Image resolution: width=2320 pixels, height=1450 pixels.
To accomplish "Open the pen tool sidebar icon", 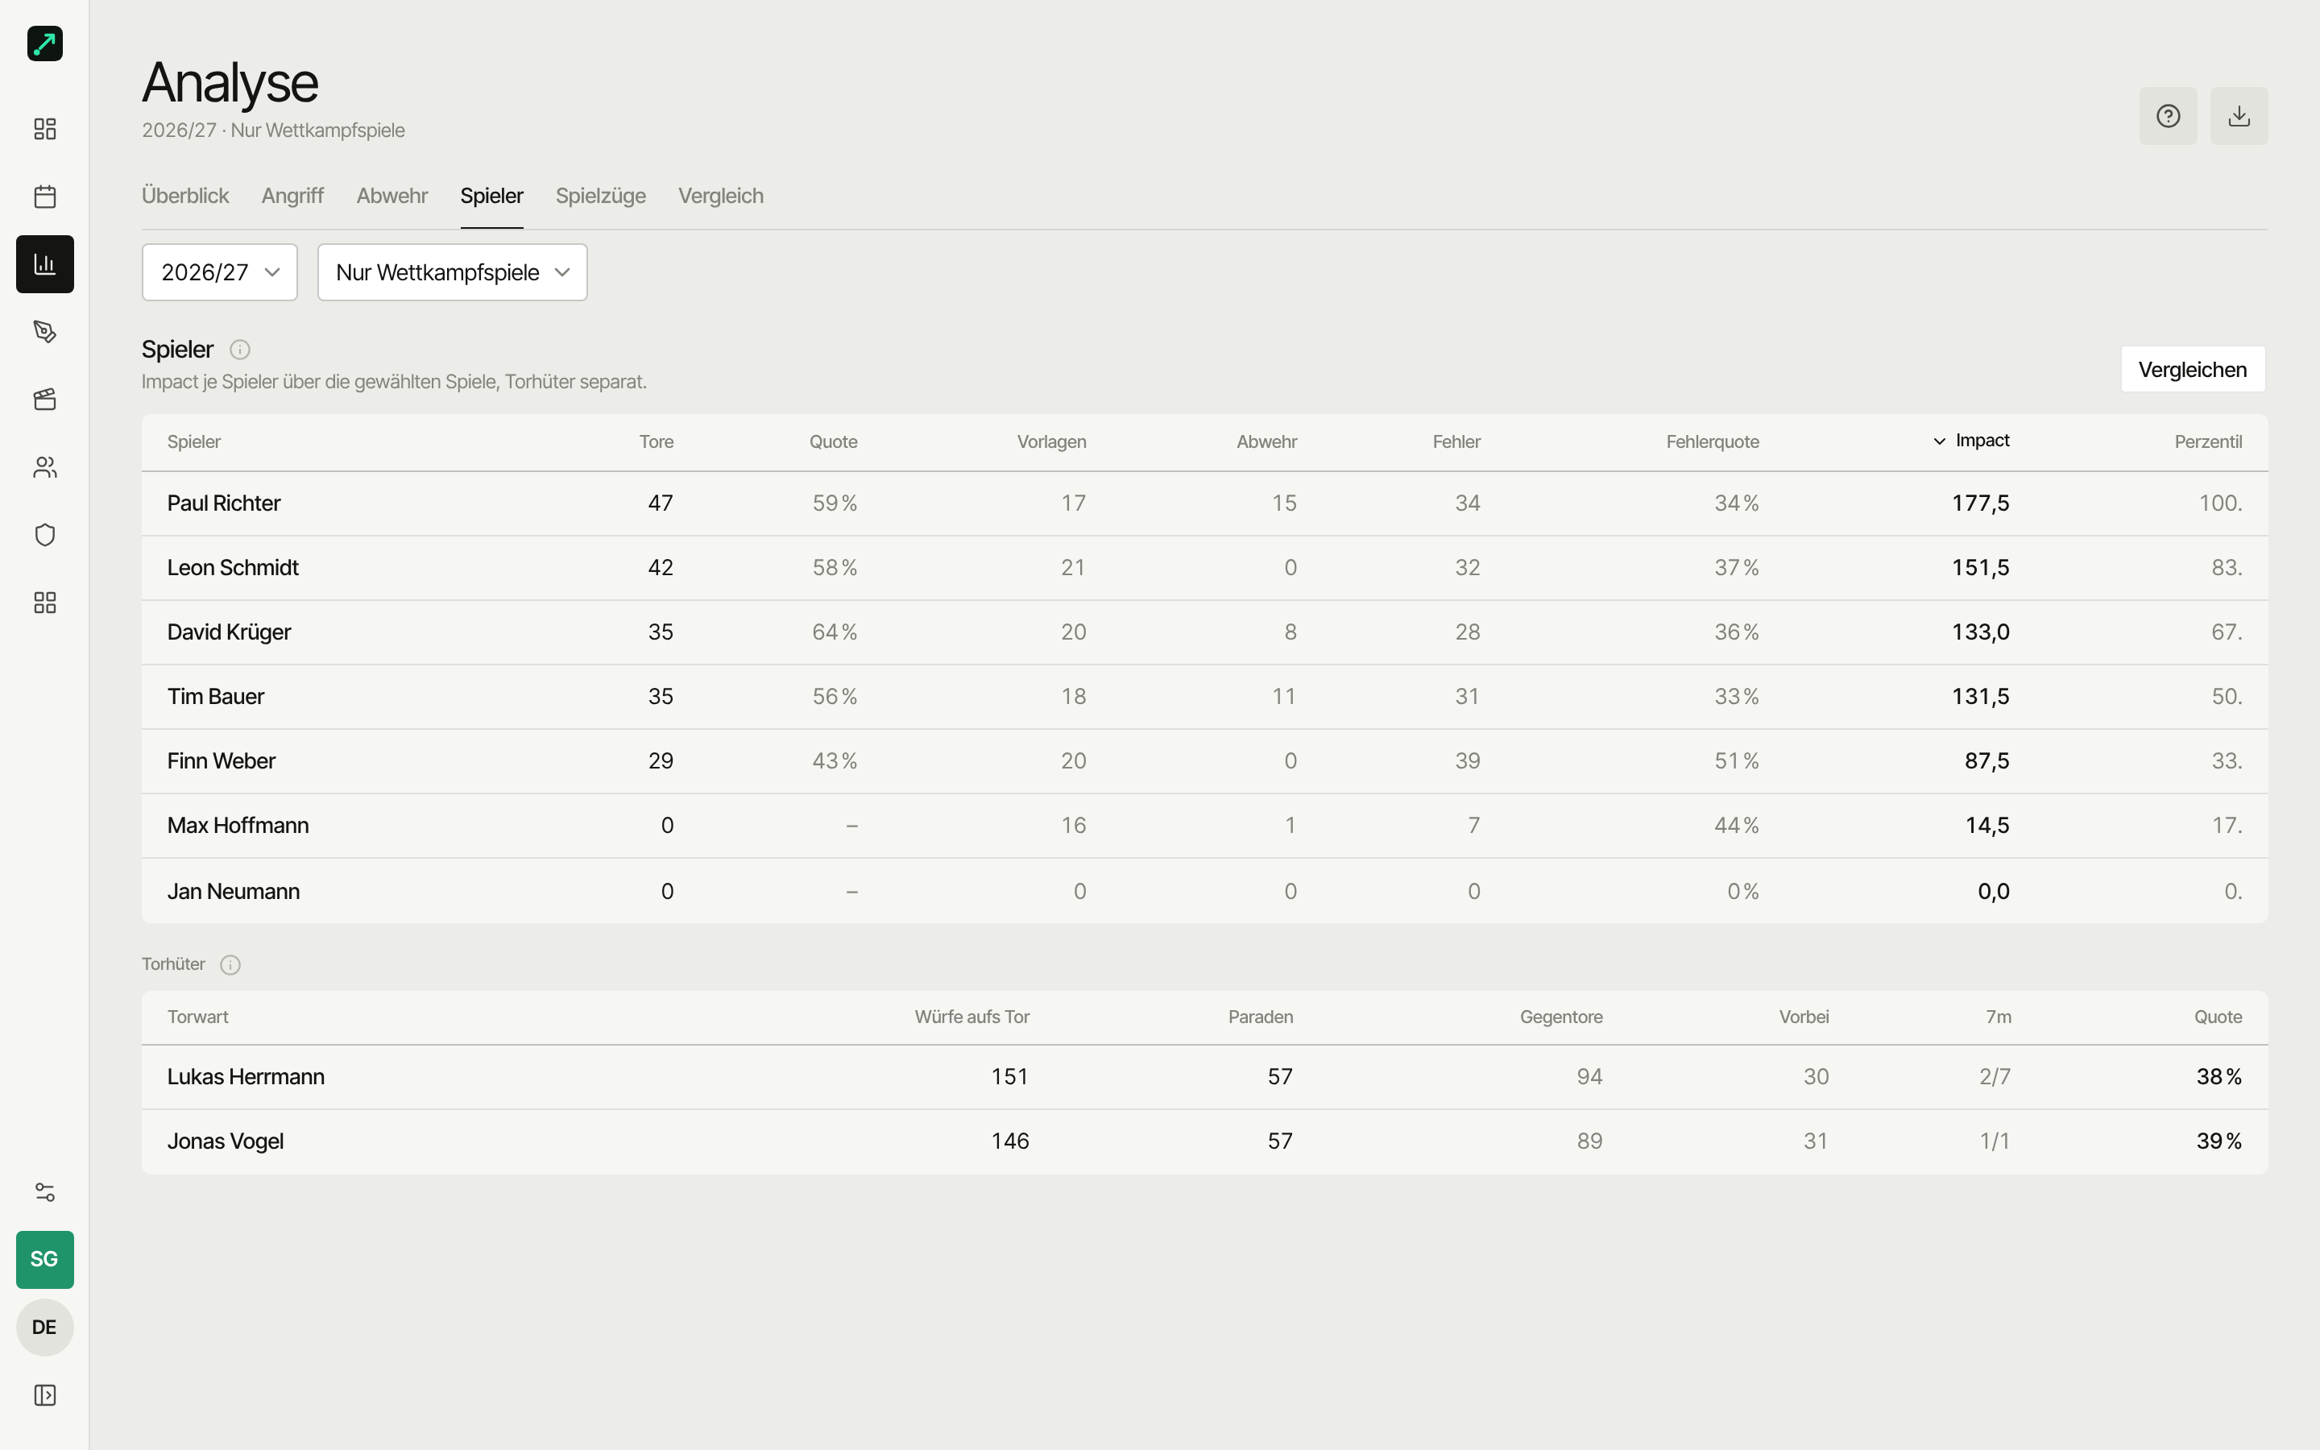I will coord(45,332).
